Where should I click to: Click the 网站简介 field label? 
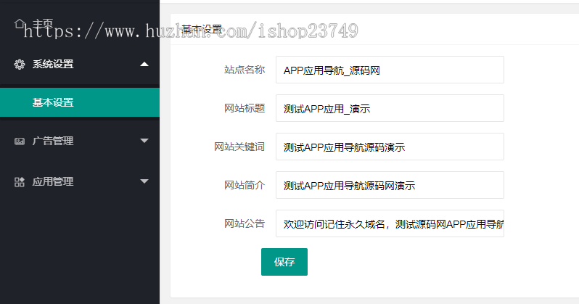coord(245,185)
